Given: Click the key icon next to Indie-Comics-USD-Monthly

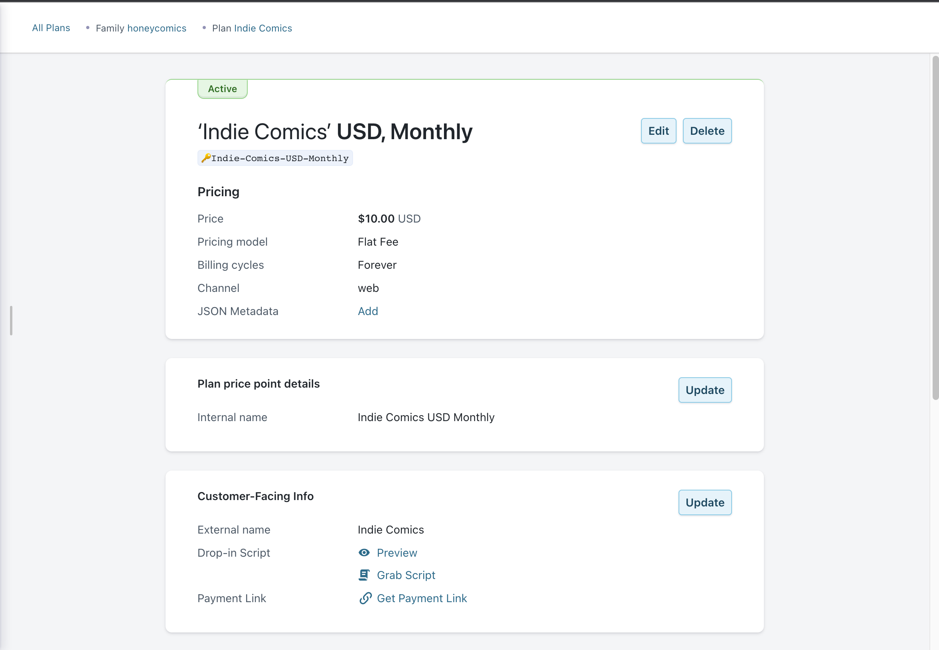Looking at the screenshot, I should pyautogui.click(x=206, y=158).
